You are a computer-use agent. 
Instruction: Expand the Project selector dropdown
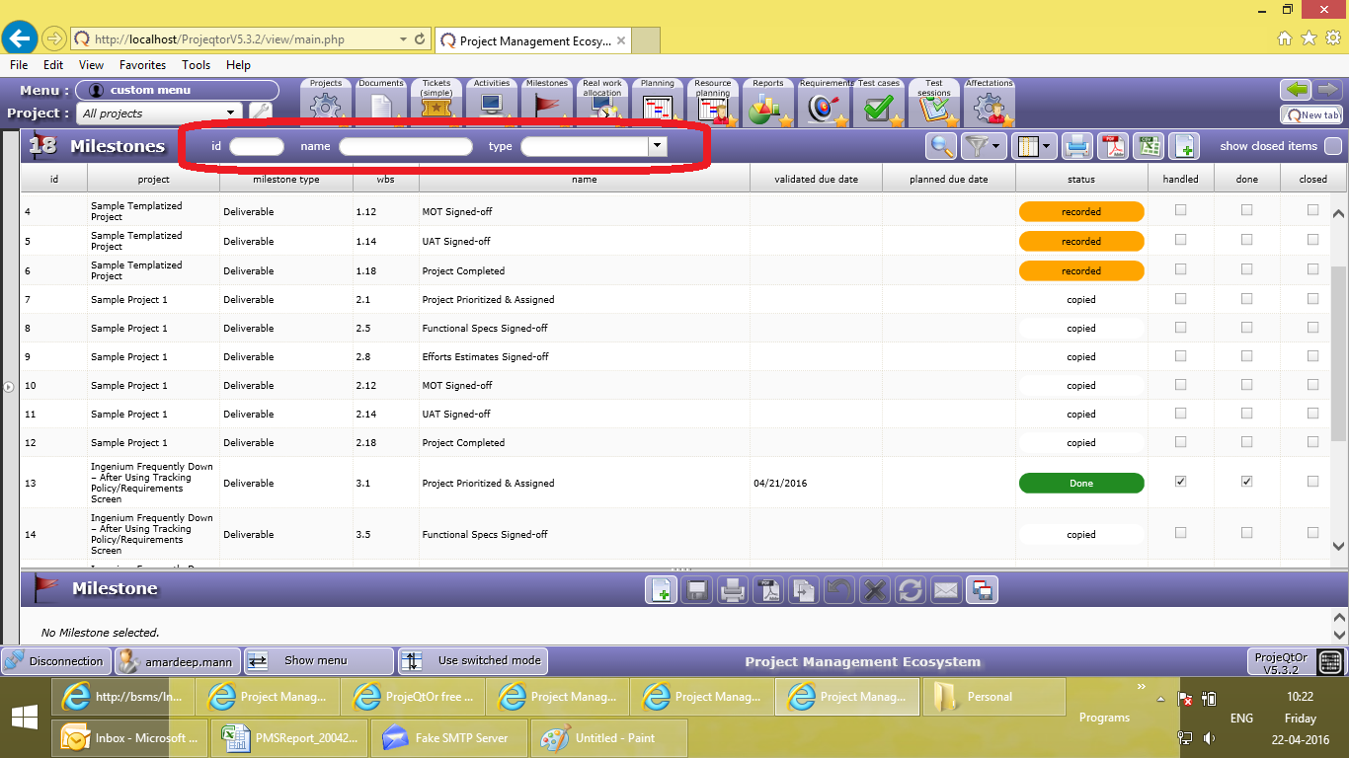pos(231,114)
